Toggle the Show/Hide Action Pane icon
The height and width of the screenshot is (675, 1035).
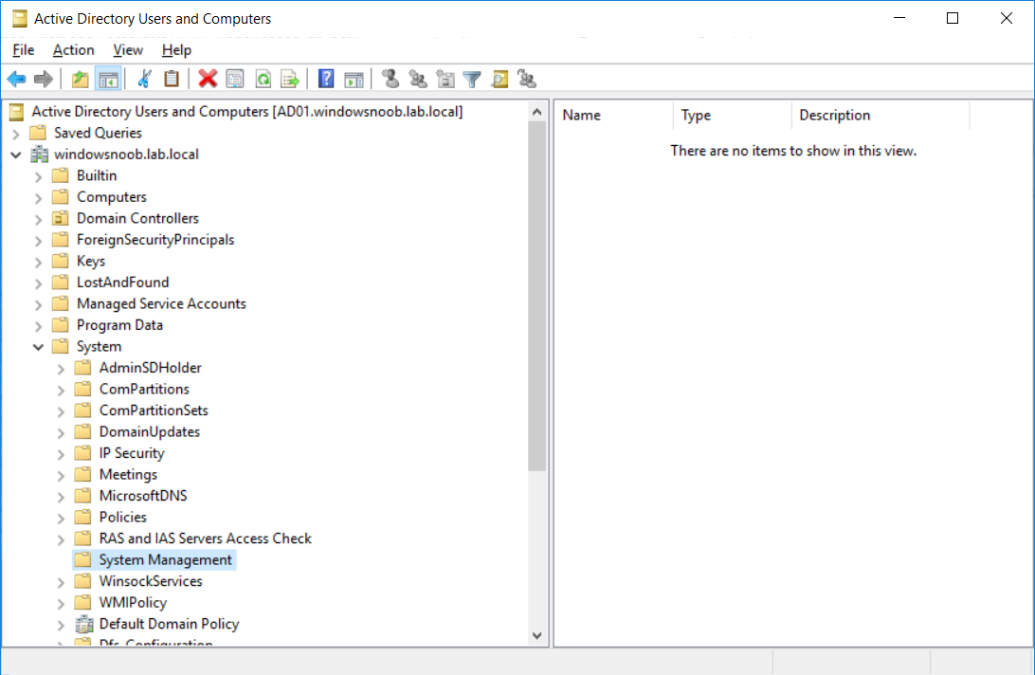(354, 80)
